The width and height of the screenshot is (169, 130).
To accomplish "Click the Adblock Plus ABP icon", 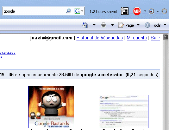I will coord(137,11).
